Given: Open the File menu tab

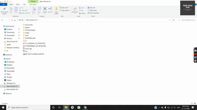Looking at the screenshot, I should tap(3, 4).
